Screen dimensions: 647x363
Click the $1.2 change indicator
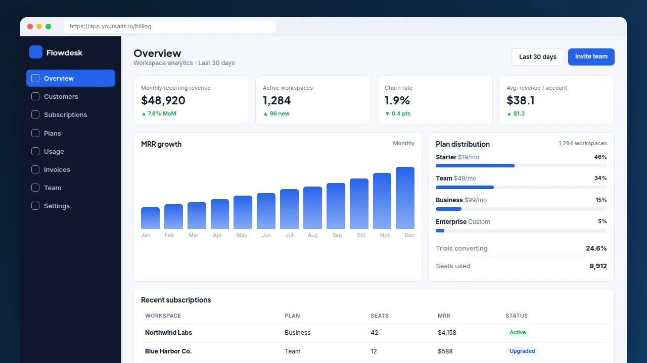pyautogui.click(x=516, y=113)
